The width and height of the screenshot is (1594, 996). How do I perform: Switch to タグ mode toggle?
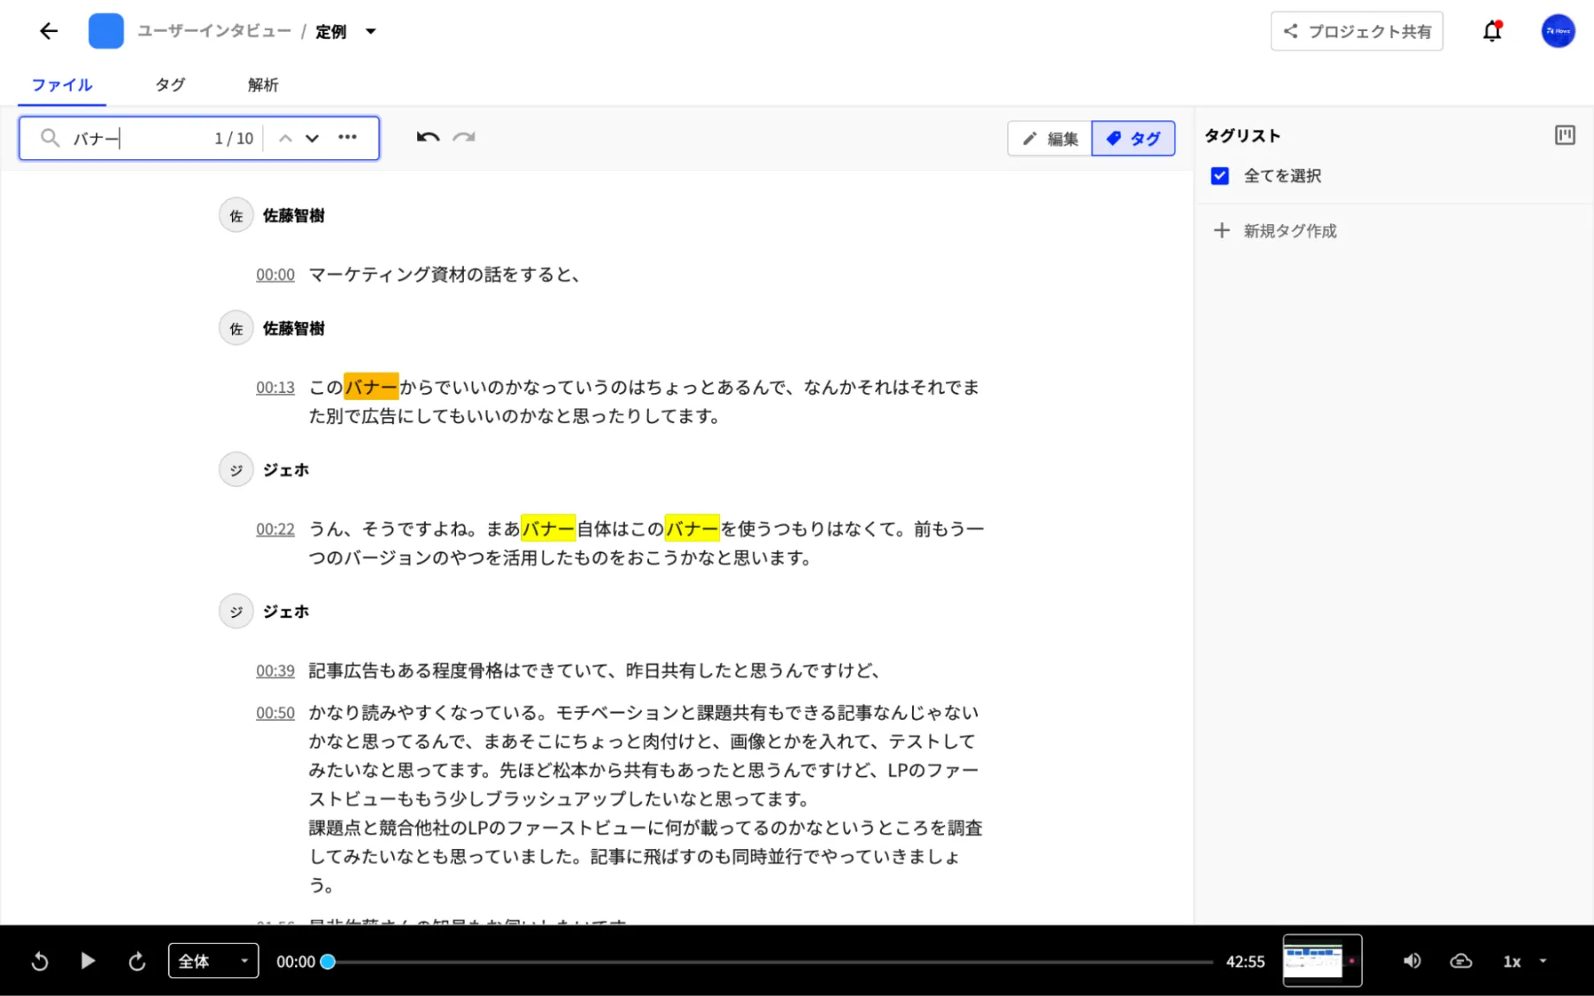(1133, 138)
